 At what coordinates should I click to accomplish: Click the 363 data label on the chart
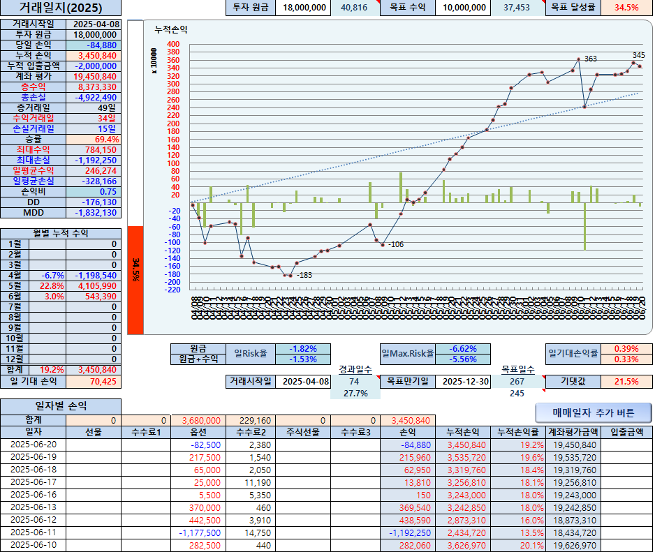pos(591,59)
